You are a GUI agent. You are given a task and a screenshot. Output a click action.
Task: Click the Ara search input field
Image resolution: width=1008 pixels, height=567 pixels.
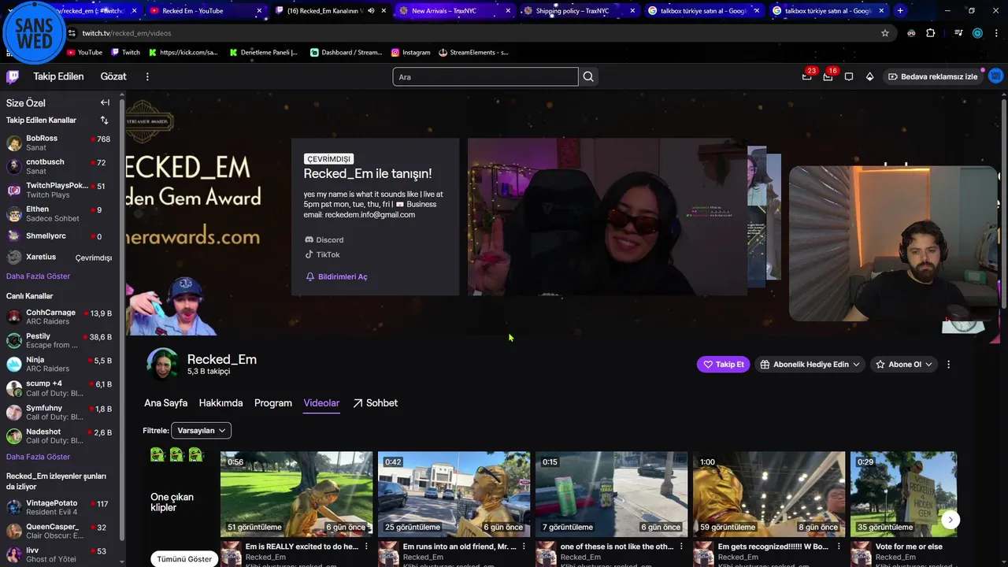pyautogui.click(x=485, y=76)
